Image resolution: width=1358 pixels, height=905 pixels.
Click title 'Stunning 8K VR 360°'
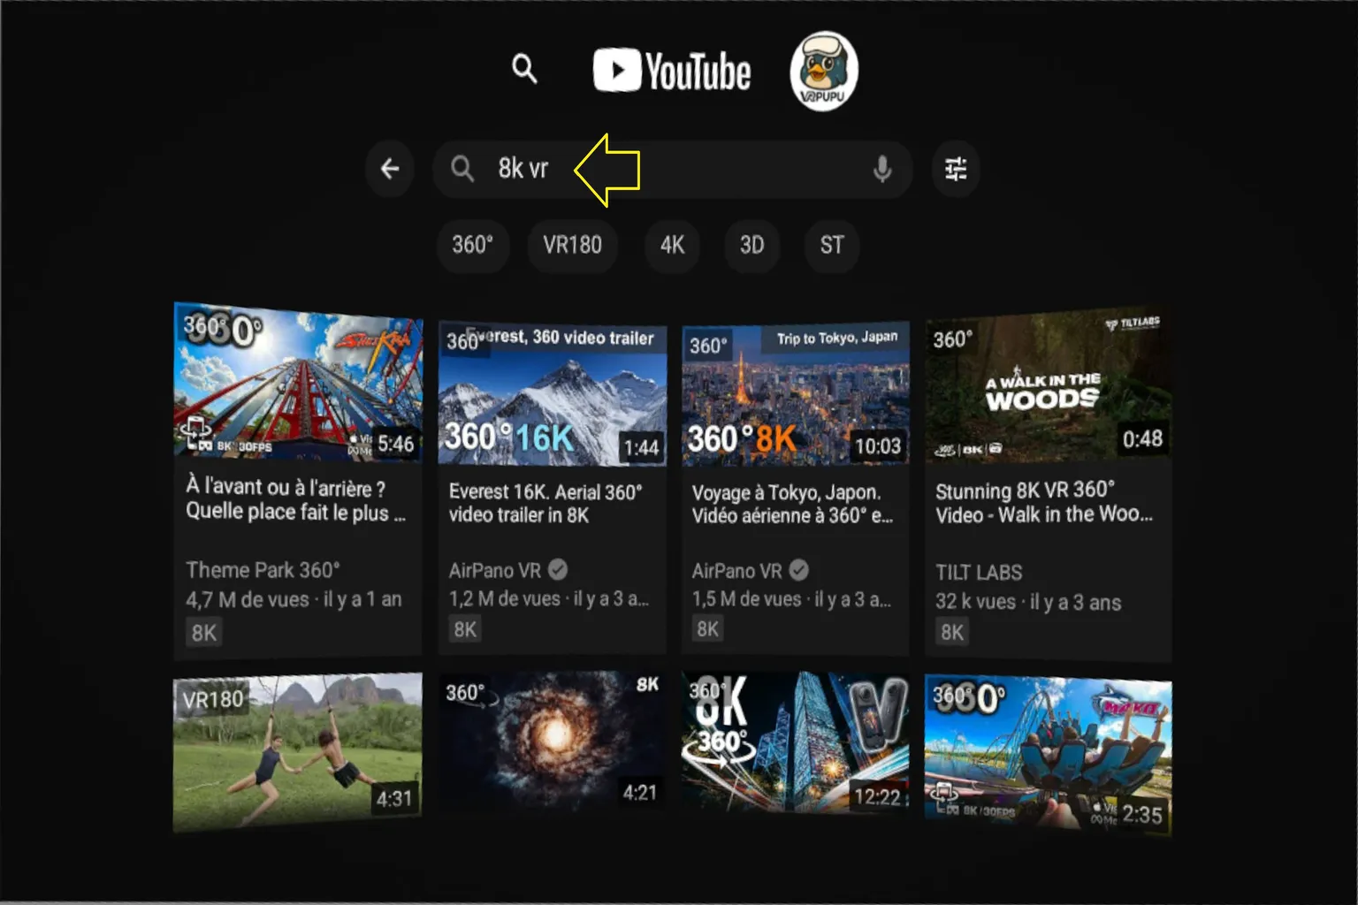[1025, 491]
